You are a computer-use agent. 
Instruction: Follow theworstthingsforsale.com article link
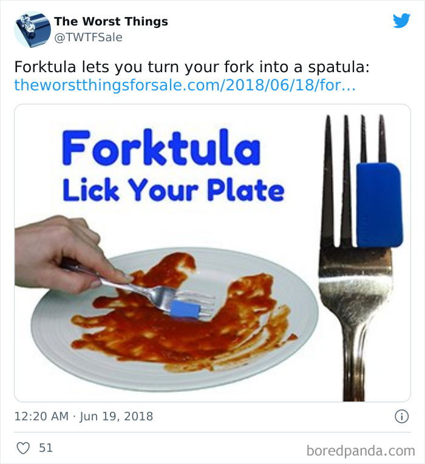click(x=185, y=85)
